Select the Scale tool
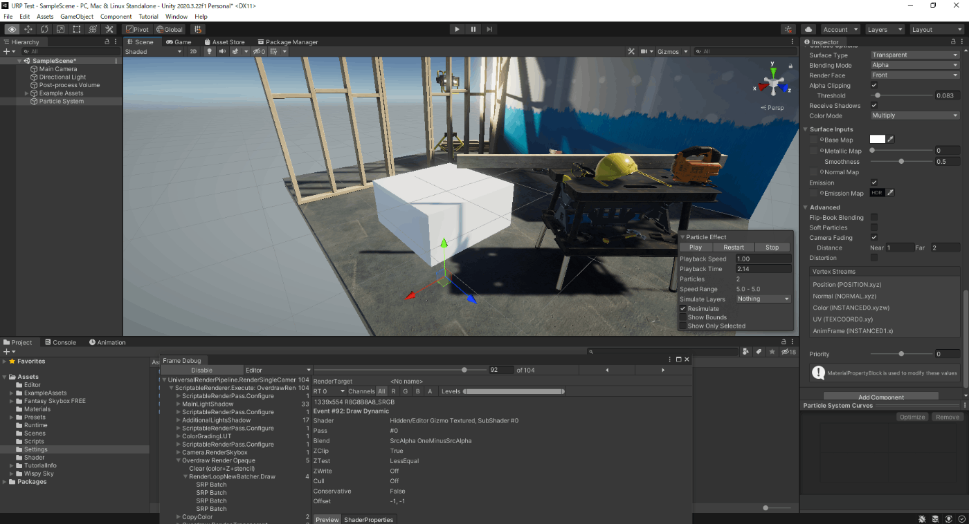Viewport: 969px width, 524px height. pos(60,30)
